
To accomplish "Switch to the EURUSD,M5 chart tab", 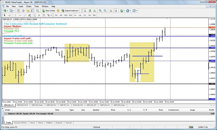I will (78, 105).
